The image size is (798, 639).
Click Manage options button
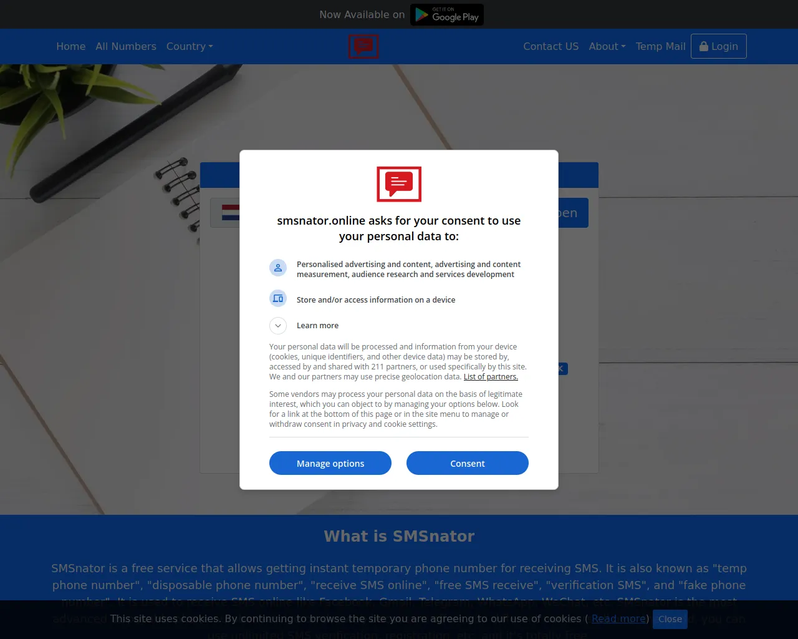[x=330, y=463]
